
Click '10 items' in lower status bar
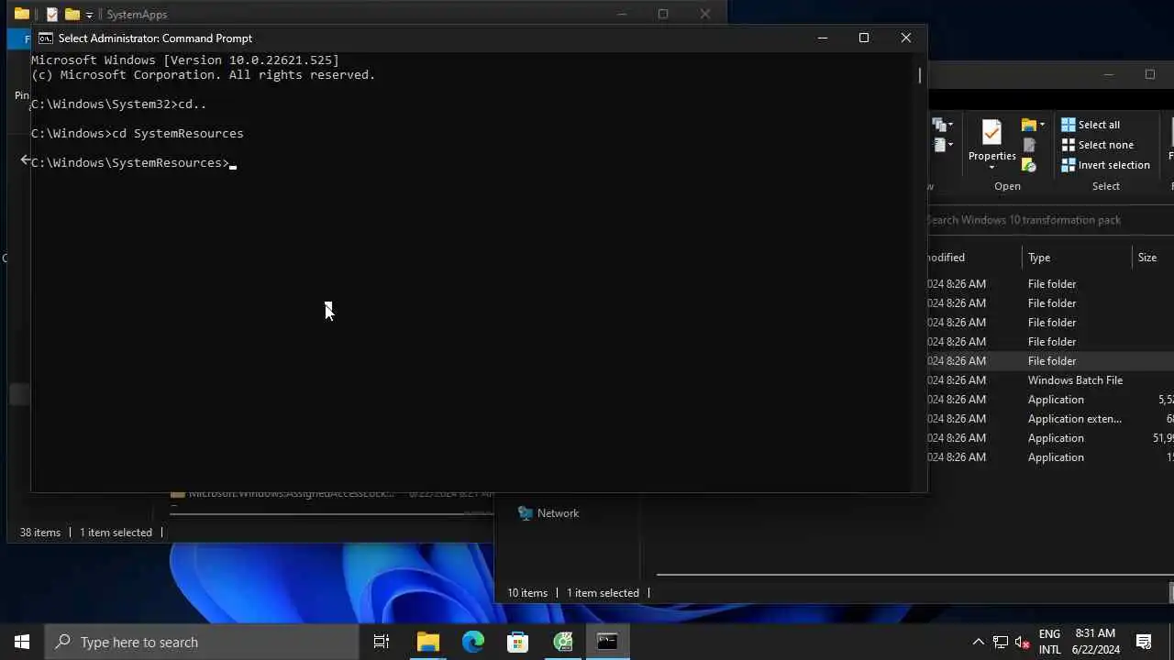coord(527,593)
